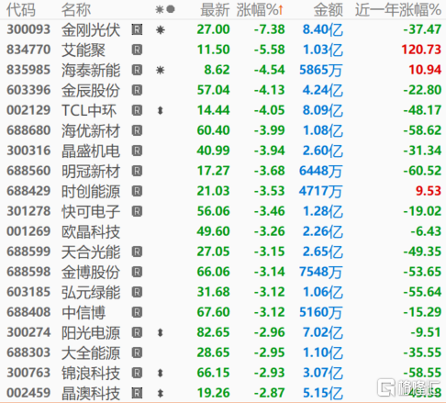Click 时创能源 yearly gain 9.53
This screenshot has height=403, width=446.
429,191
